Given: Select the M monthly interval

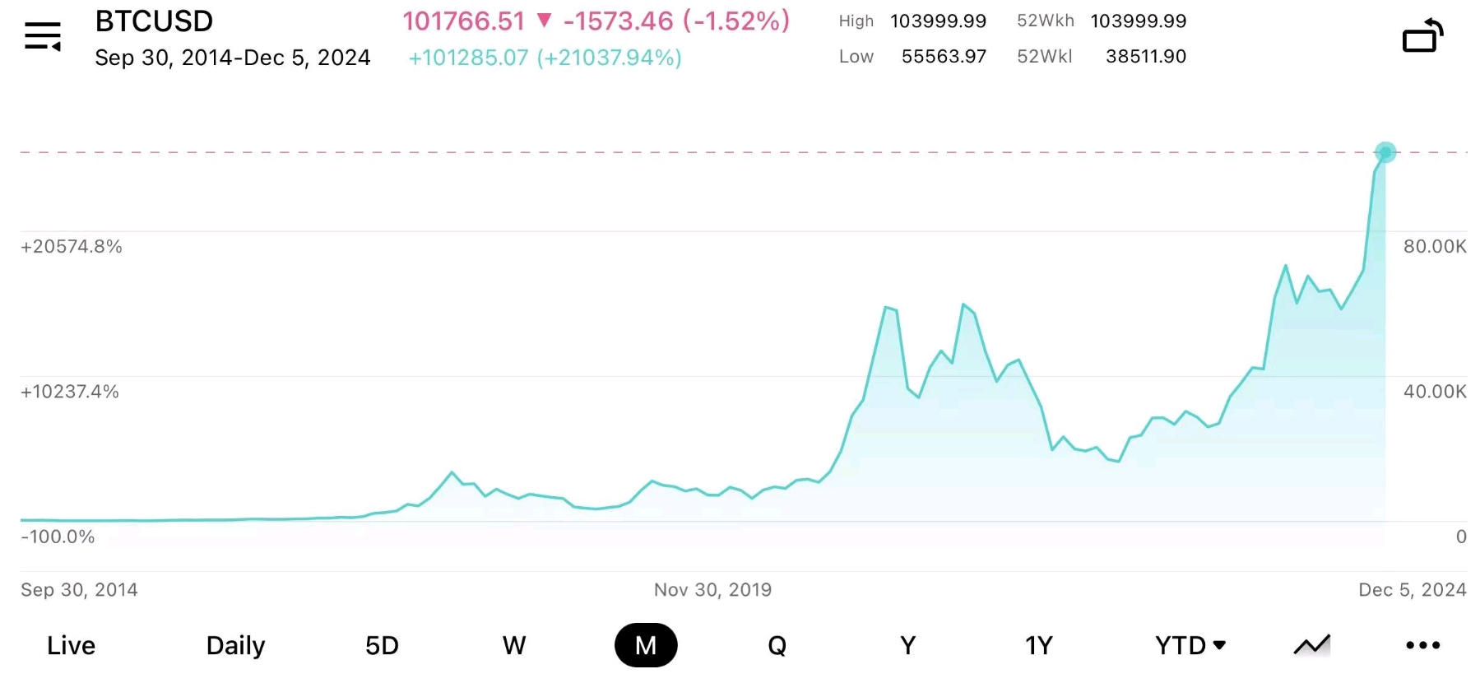Looking at the screenshot, I should (x=646, y=645).
